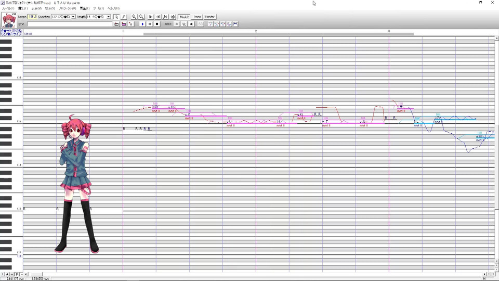Click the plus zoom button at bottom right
The height and width of the screenshot is (281, 499).
pos(493,274)
